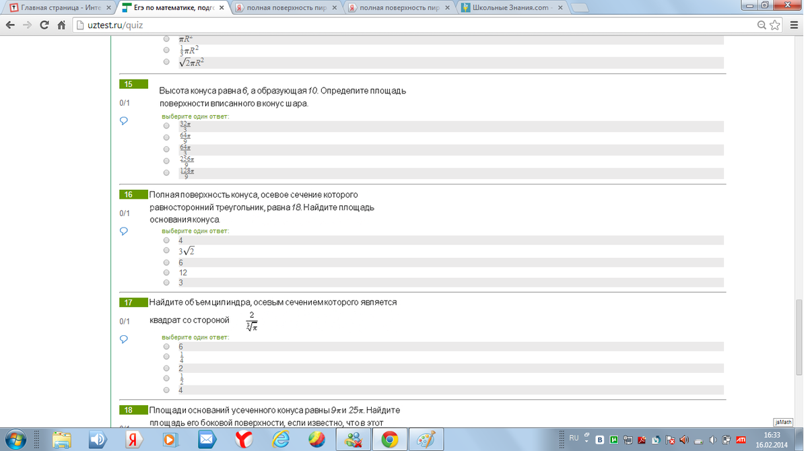Open the clock showing 16:33
This screenshot has height=451, width=808.
point(772,440)
